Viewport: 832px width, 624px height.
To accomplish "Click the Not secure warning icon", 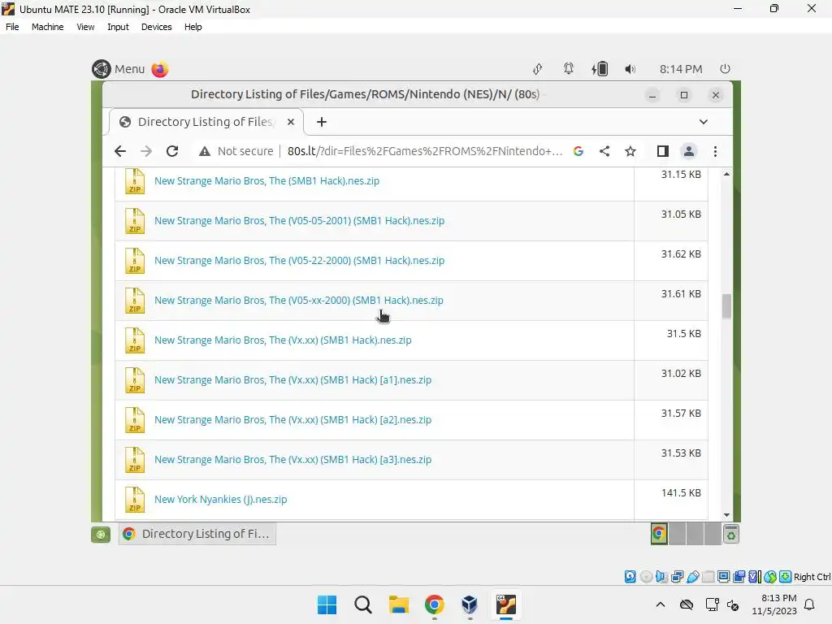I will pyautogui.click(x=204, y=152).
